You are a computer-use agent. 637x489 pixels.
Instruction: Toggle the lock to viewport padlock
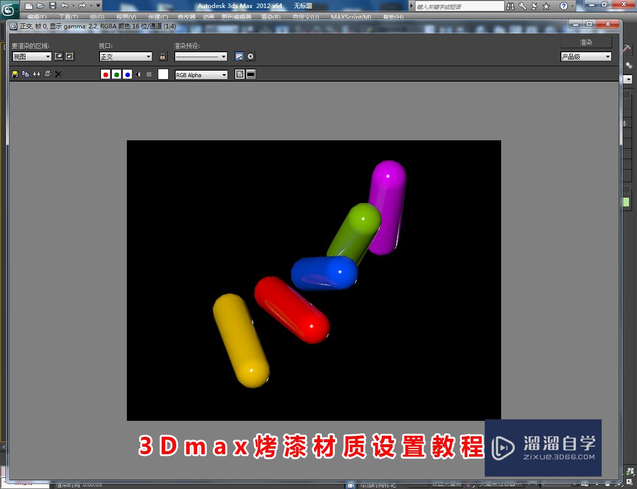(162, 56)
